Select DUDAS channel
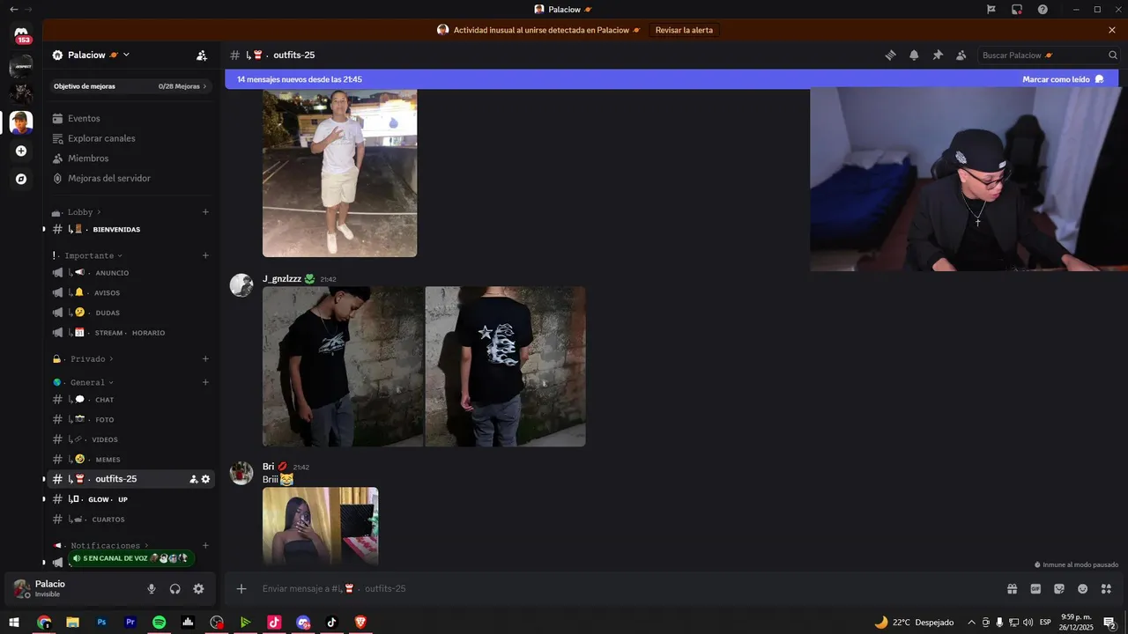Viewport: 1128px width, 634px height. (x=130, y=313)
